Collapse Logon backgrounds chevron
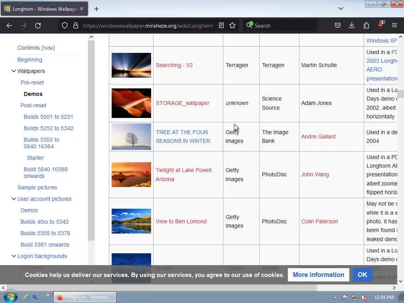This screenshot has width=404, height=303. click(x=14, y=256)
